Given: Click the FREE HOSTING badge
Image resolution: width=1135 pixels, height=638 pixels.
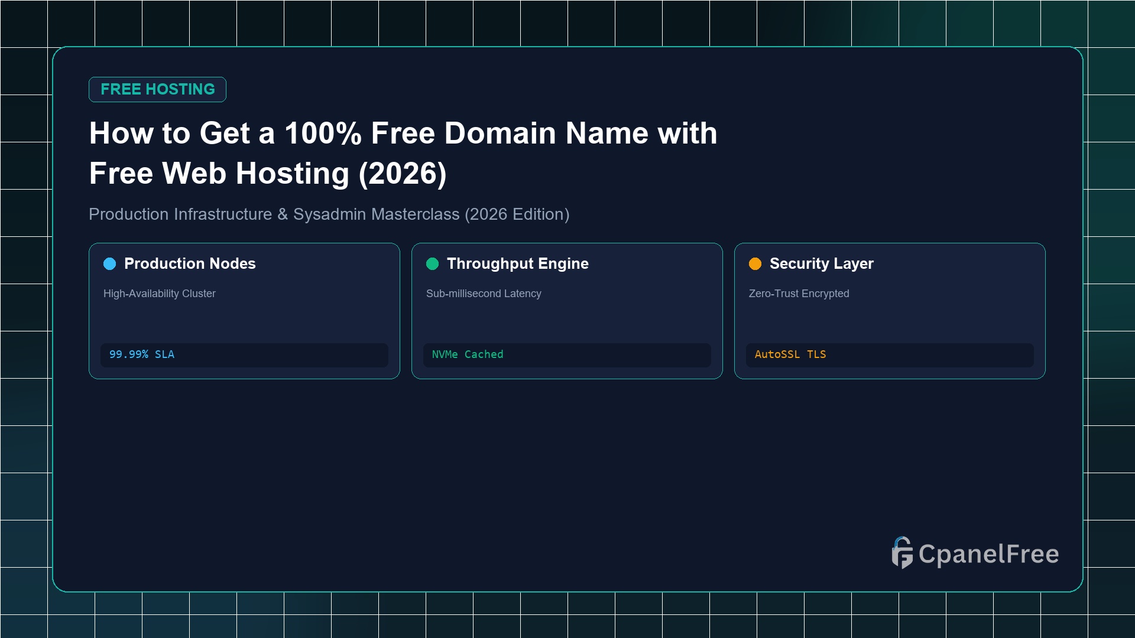Looking at the screenshot, I should [157, 89].
